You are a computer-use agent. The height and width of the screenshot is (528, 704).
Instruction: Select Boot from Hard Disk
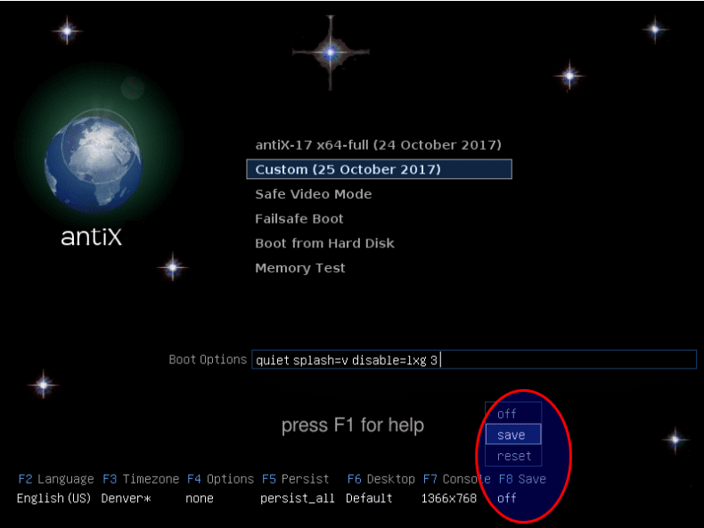pos(324,243)
